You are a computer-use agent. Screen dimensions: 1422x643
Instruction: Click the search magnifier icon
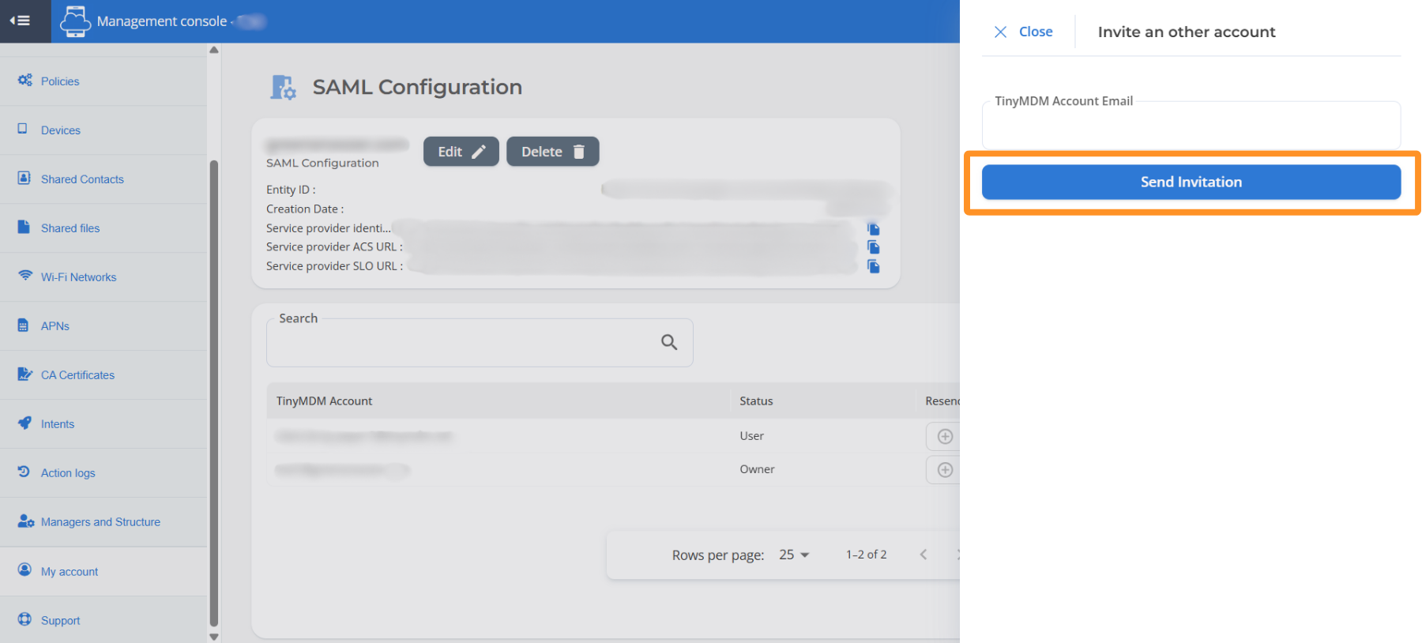point(669,342)
